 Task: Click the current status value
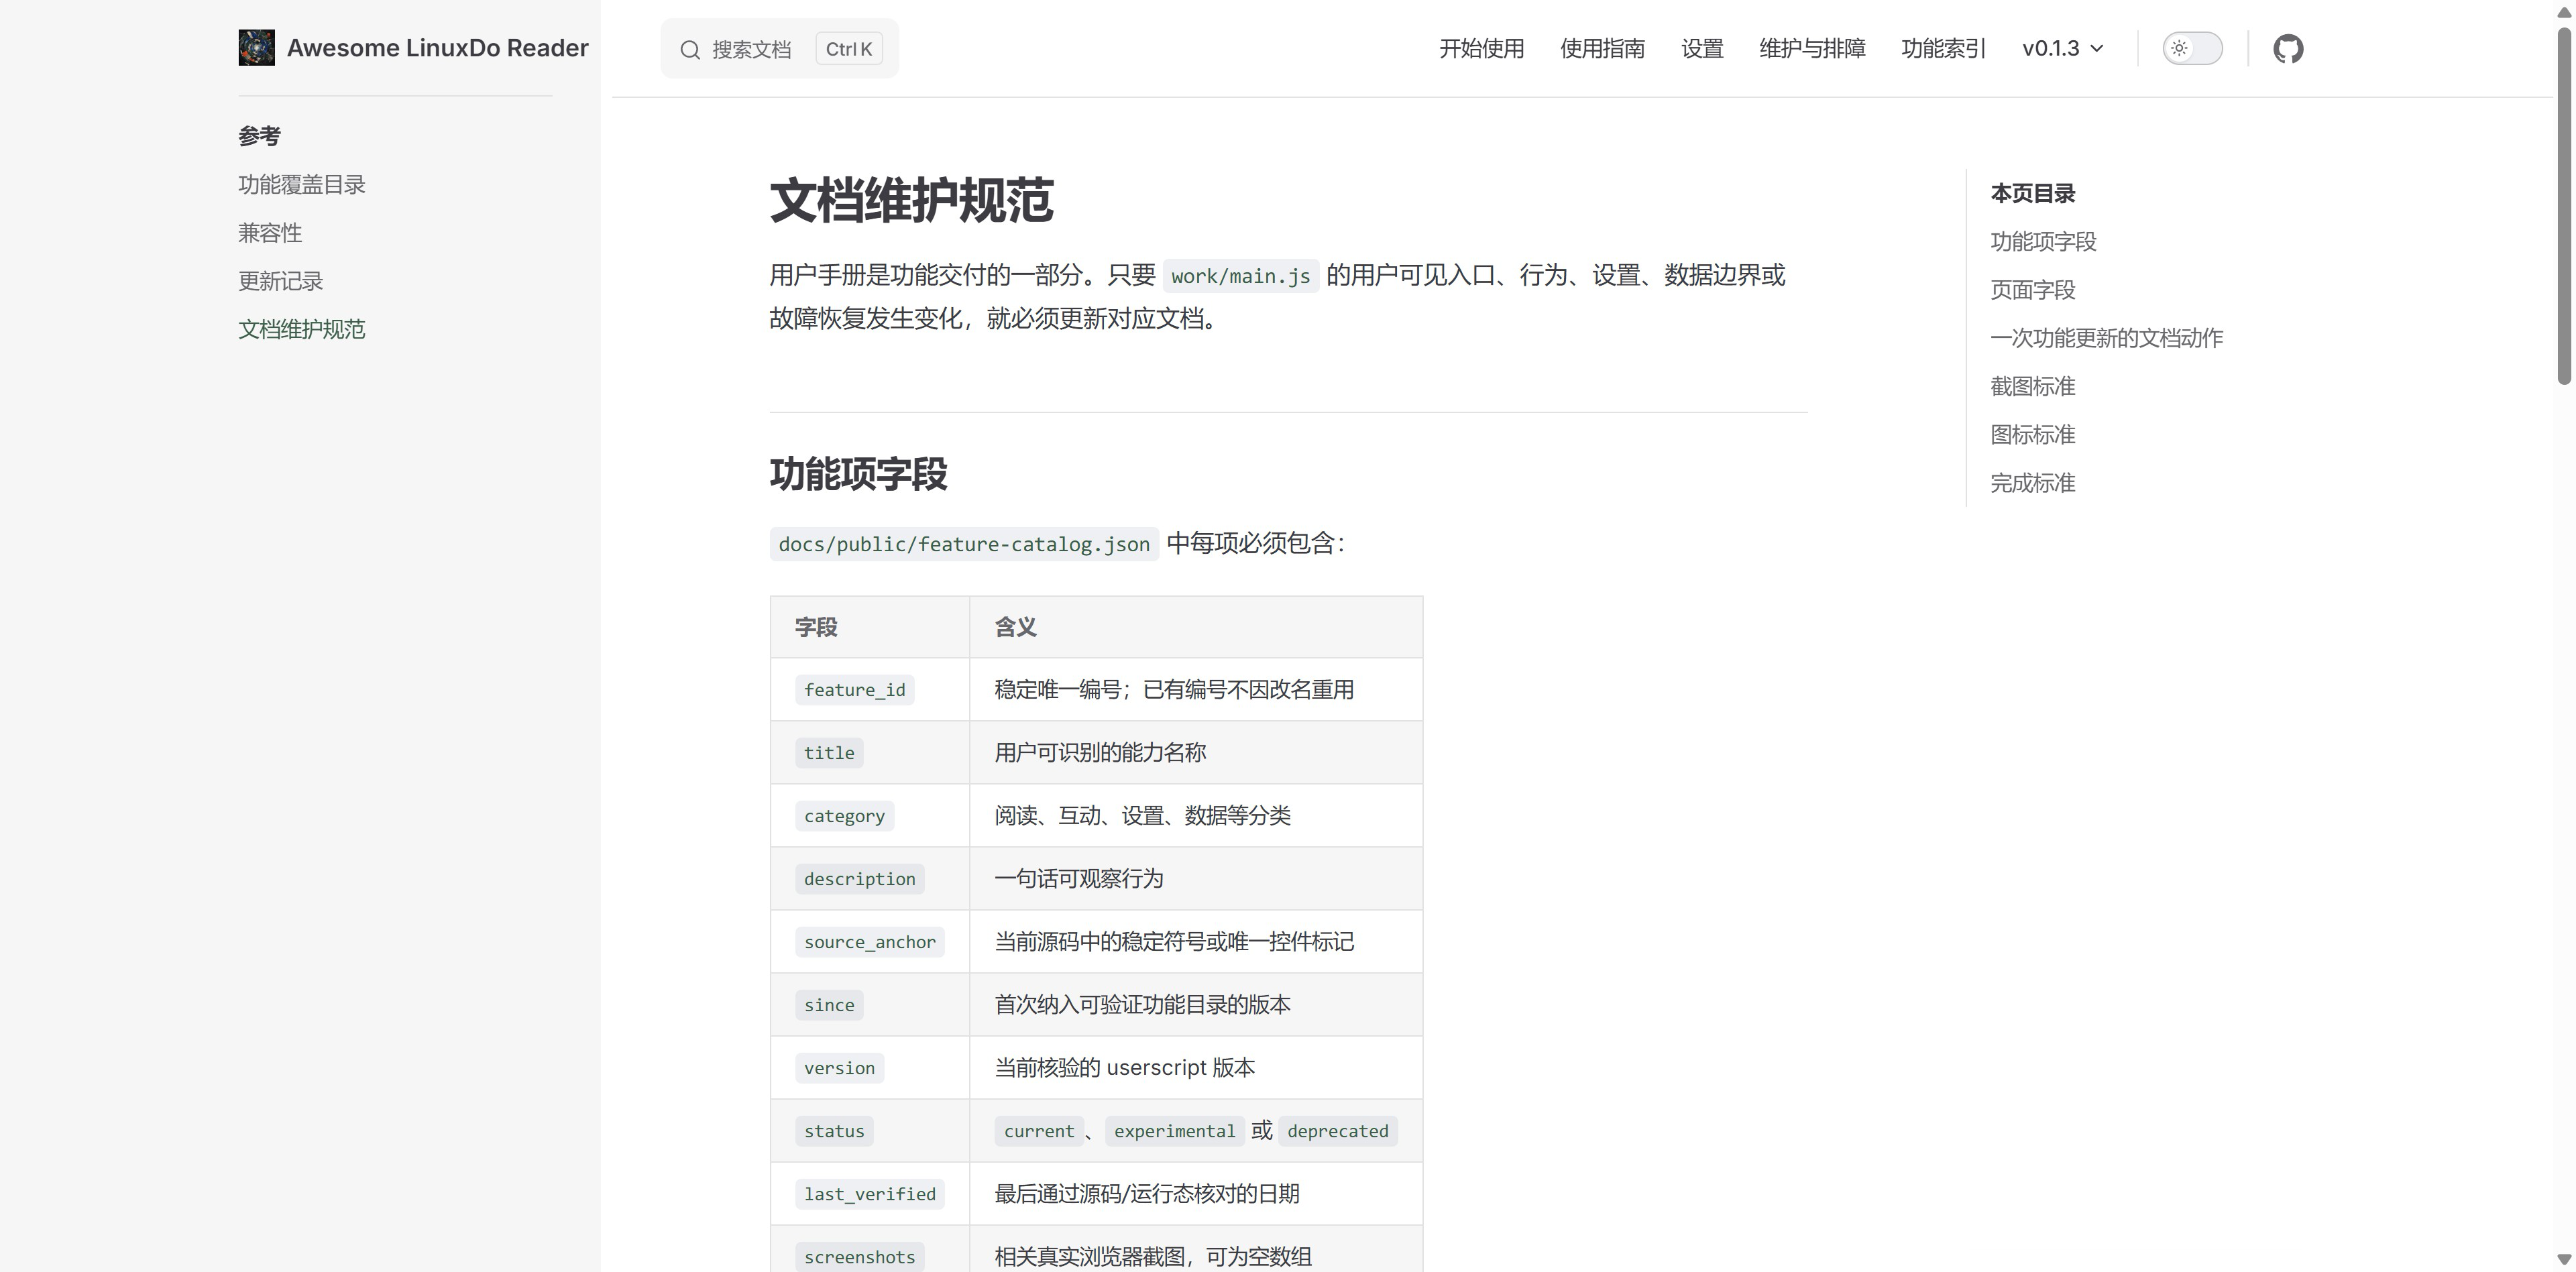(1039, 1131)
